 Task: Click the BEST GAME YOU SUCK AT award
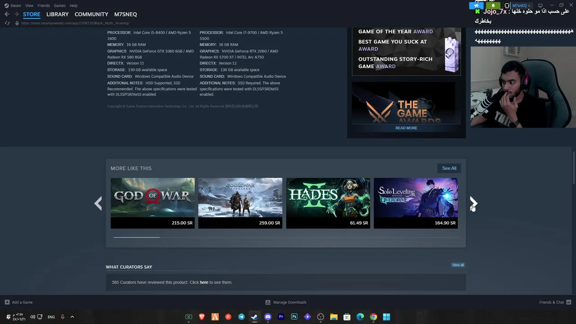tap(392, 45)
